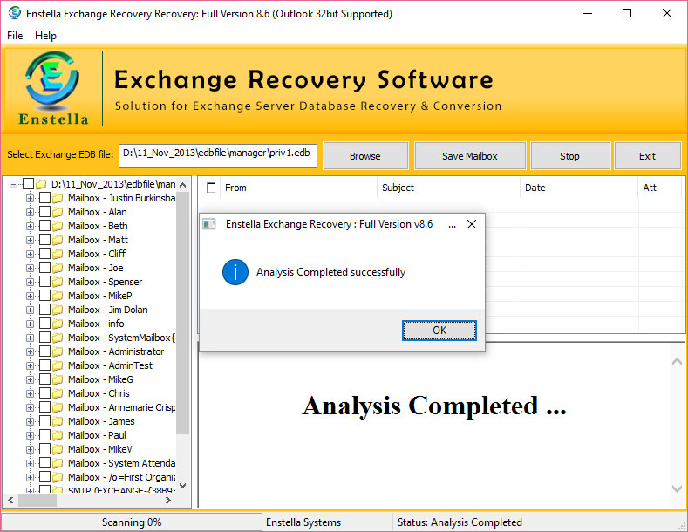This screenshot has height=532, width=688.
Task: Click folder icon for Mailbox - MikeG
Action: pyautogui.click(x=58, y=379)
